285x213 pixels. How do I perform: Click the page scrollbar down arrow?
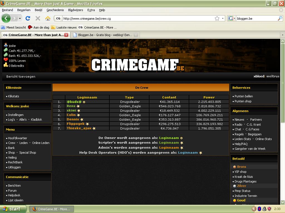(283, 202)
